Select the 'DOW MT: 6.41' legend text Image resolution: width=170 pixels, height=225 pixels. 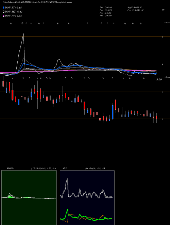point(14,12)
